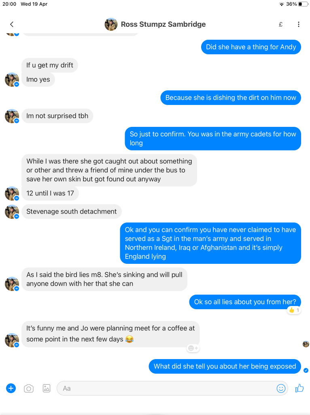The height and width of the screenshot is (415, 310).
Task: Tap the battery indicator in status bar
Action: tap(303, 4)
